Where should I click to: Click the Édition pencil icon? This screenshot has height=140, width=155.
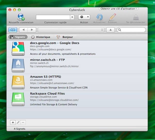(x=112, y=17)
